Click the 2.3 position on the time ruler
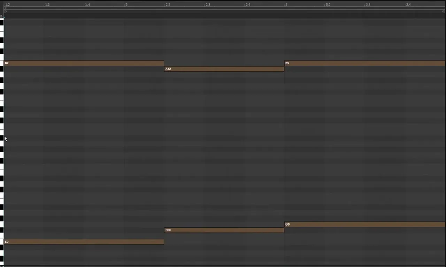Screen dimensions: 446x267 tap(208, 5)
